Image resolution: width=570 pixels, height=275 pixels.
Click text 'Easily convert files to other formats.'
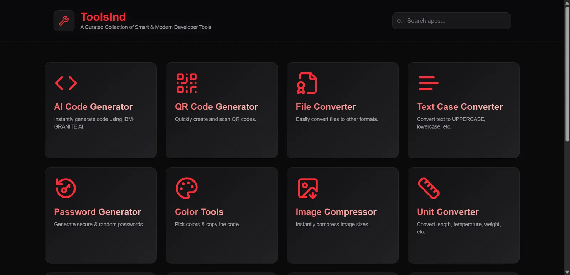[x=337, y=119]
